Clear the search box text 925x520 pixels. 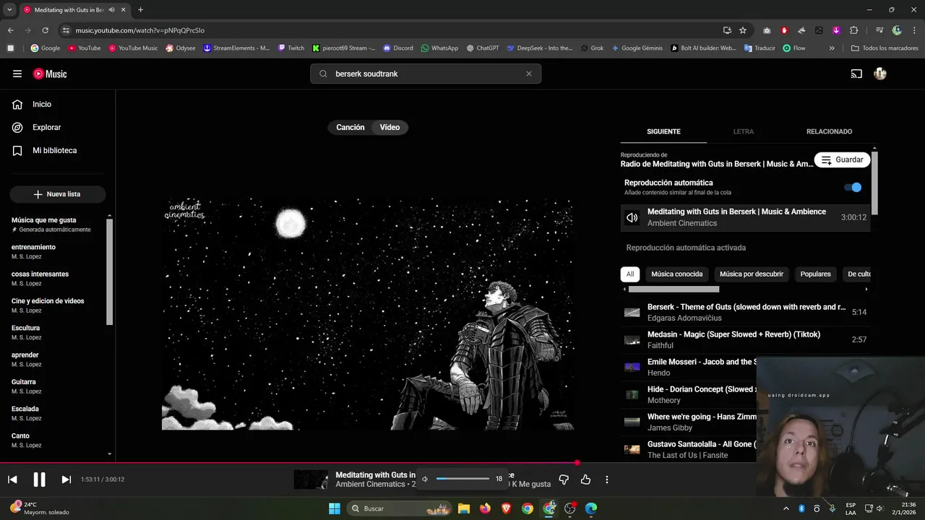(528, 74)
